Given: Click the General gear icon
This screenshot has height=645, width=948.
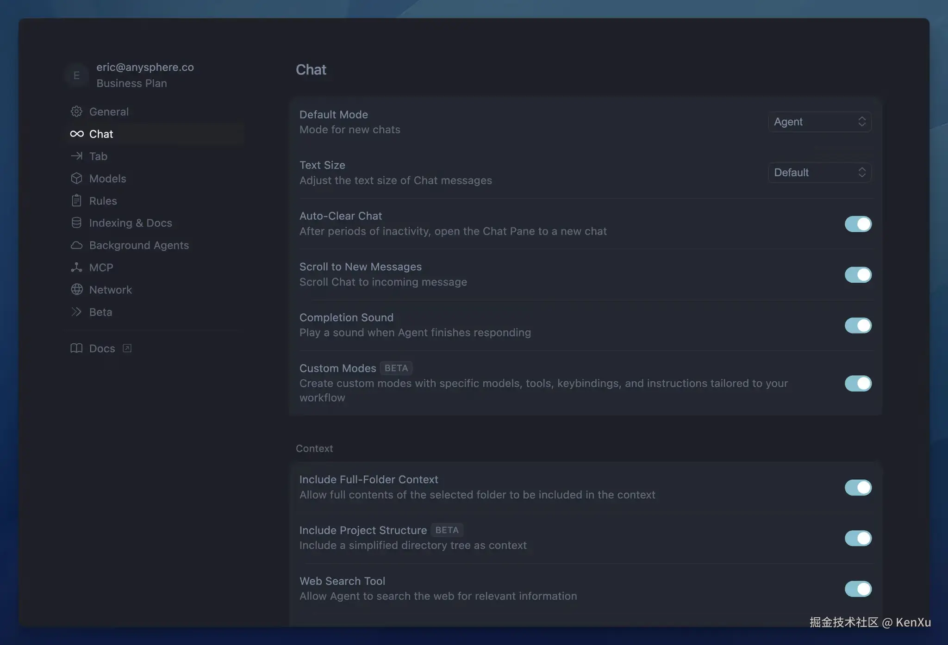Looking at the screenshot, I should coord(76,112).
